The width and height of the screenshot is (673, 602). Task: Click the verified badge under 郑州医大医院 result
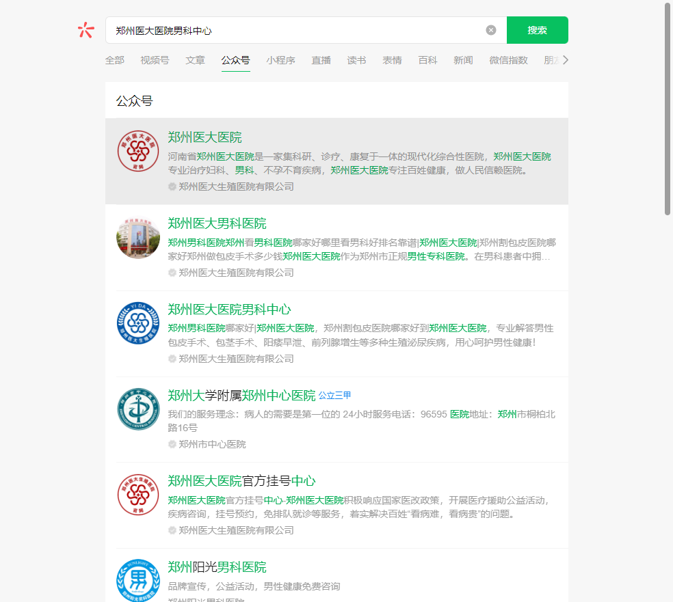172,187
